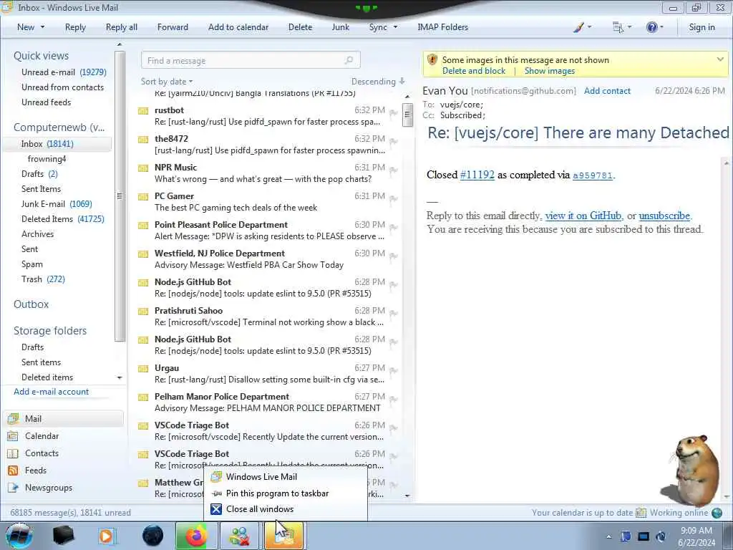Image resolution: width=733 pixels, height=550 pixels.
Task: Click Add contact link
Action: [x=607, y=91]
